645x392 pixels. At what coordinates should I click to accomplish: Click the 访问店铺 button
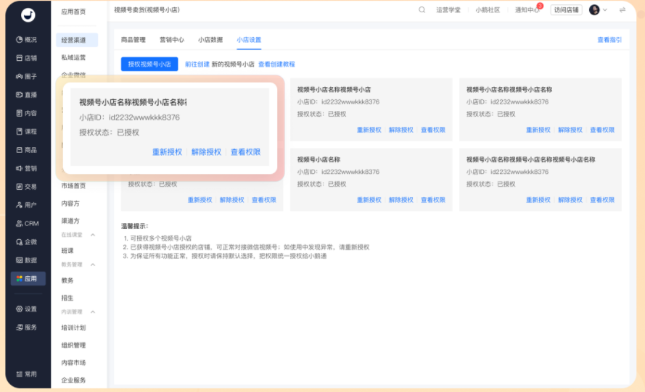click(x=567, y=10)
